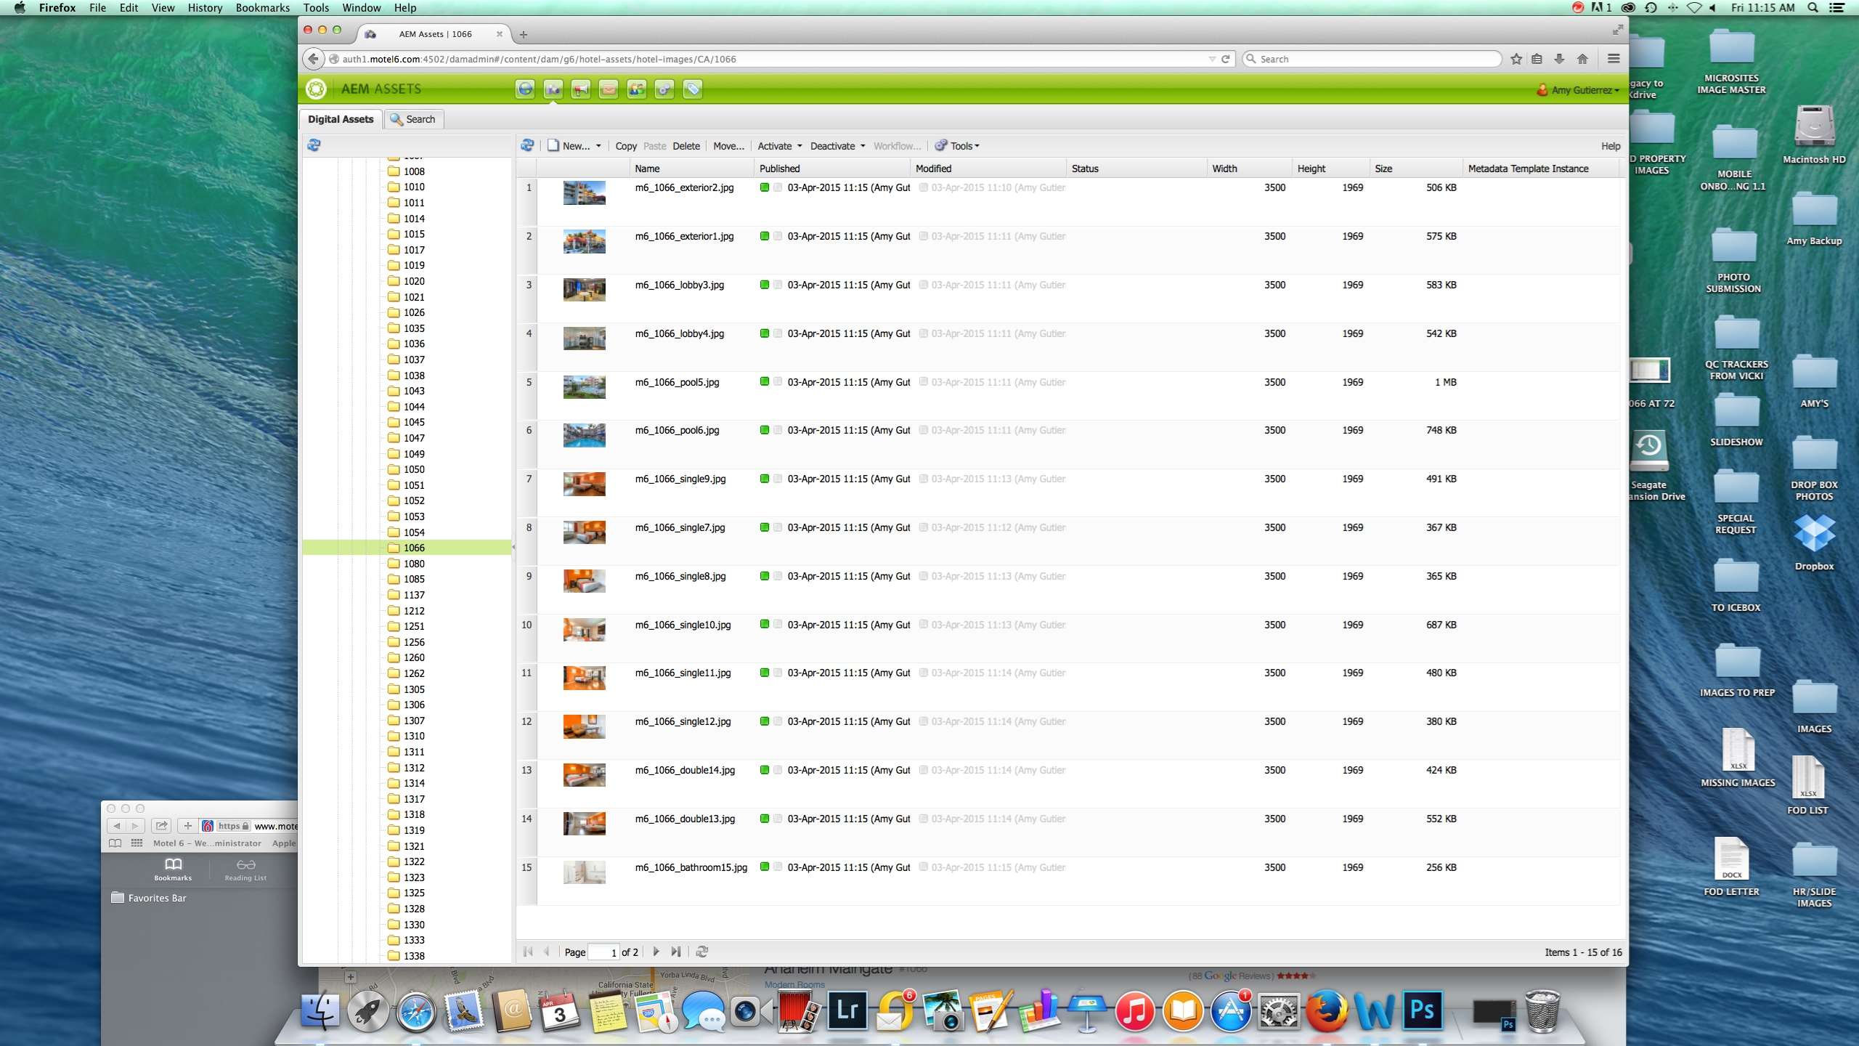This screenshot has width=1859, height=1046.
Task: Go to Firefox home page
Action: coord(1582,59)
